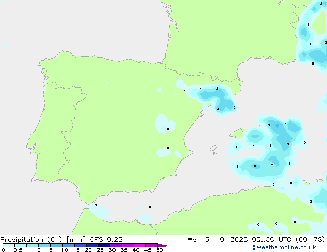Click the '10' legend scale label

(x=64, y=250)
